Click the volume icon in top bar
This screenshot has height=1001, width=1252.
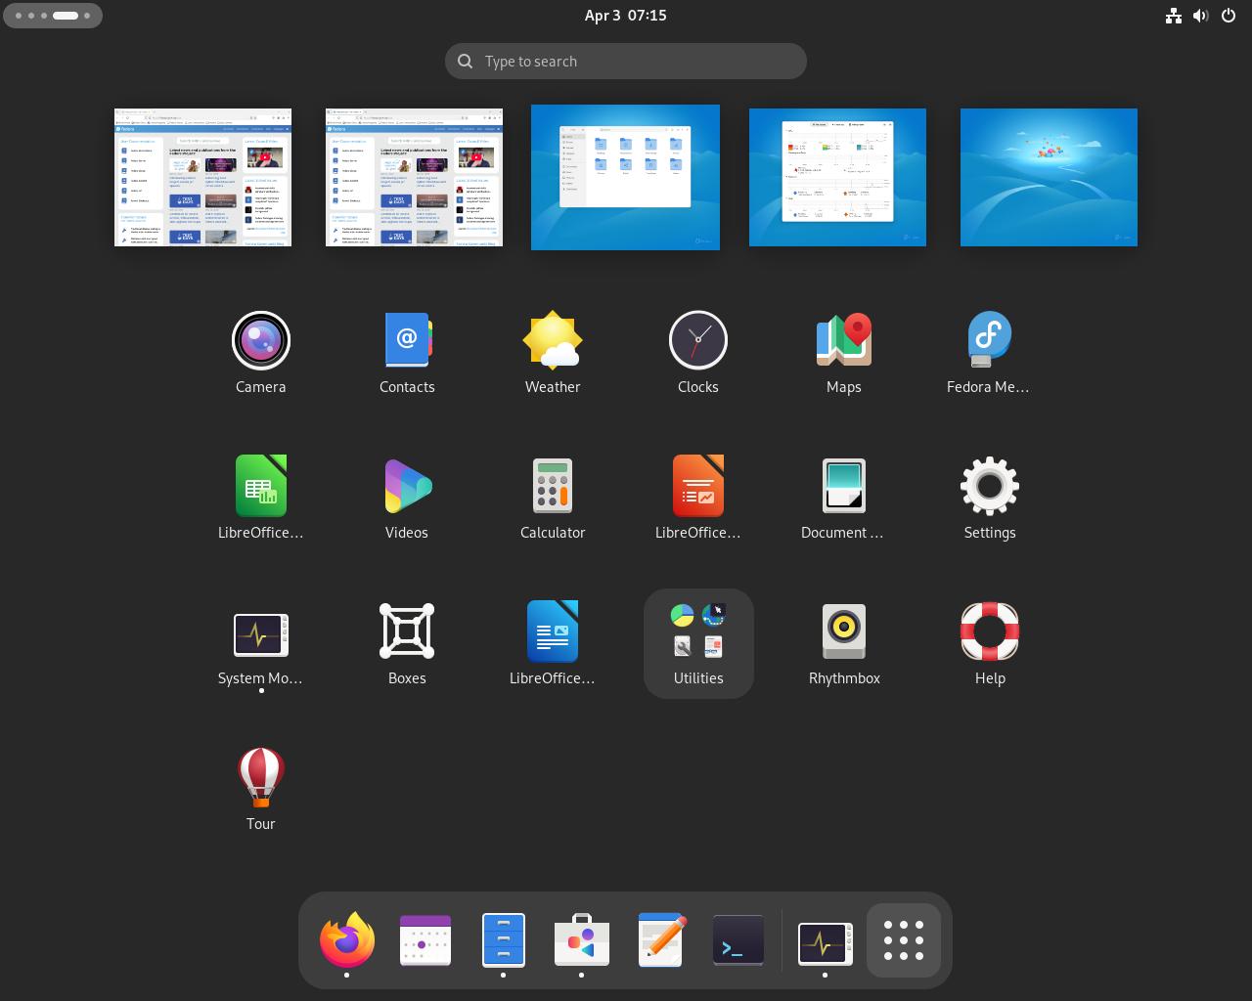click(1201, 15)
